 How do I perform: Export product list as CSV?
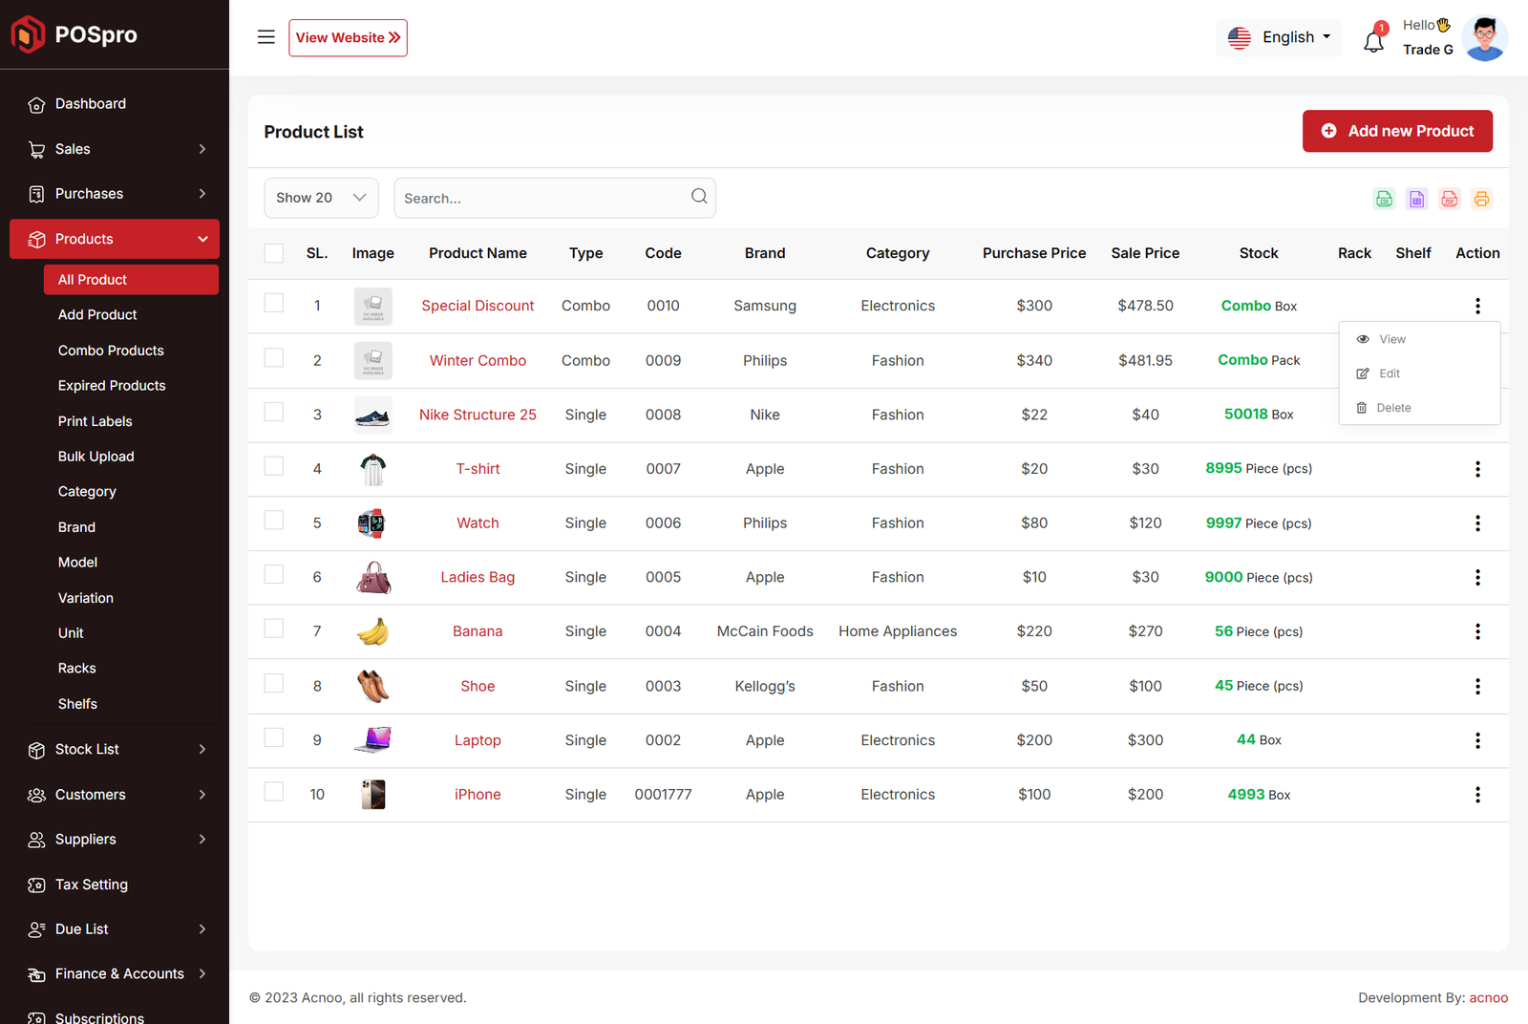[x=1384, y=199]
